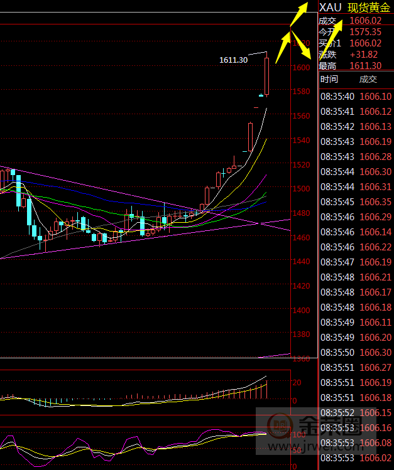Click the tallest red candlestick near 1600
This screenshot has height=470, width=394.
point(267,75)
